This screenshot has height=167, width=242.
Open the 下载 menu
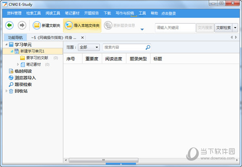tap(107, 13)
